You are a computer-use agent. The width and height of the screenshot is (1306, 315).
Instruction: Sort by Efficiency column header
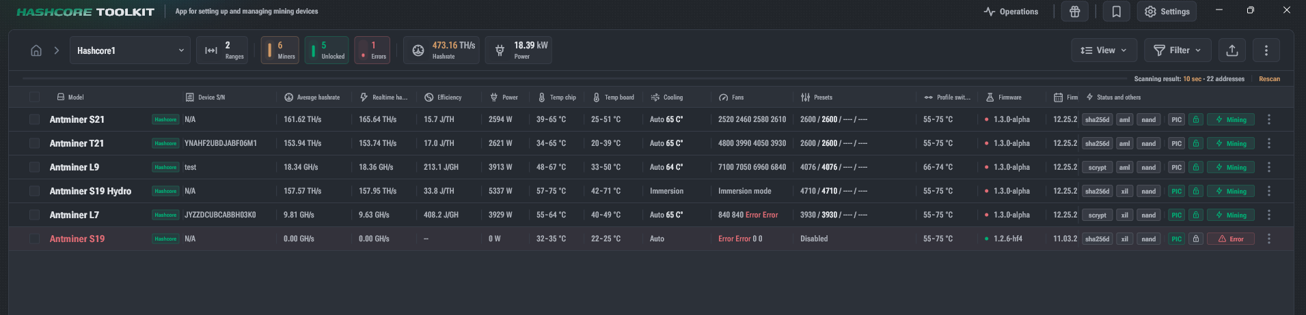point(443,97)
